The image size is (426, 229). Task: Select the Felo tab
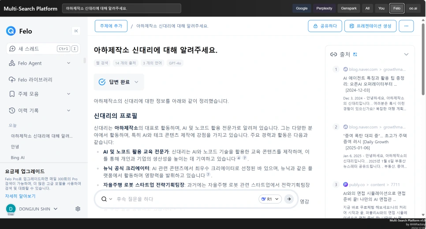click(x=397, y=8)
